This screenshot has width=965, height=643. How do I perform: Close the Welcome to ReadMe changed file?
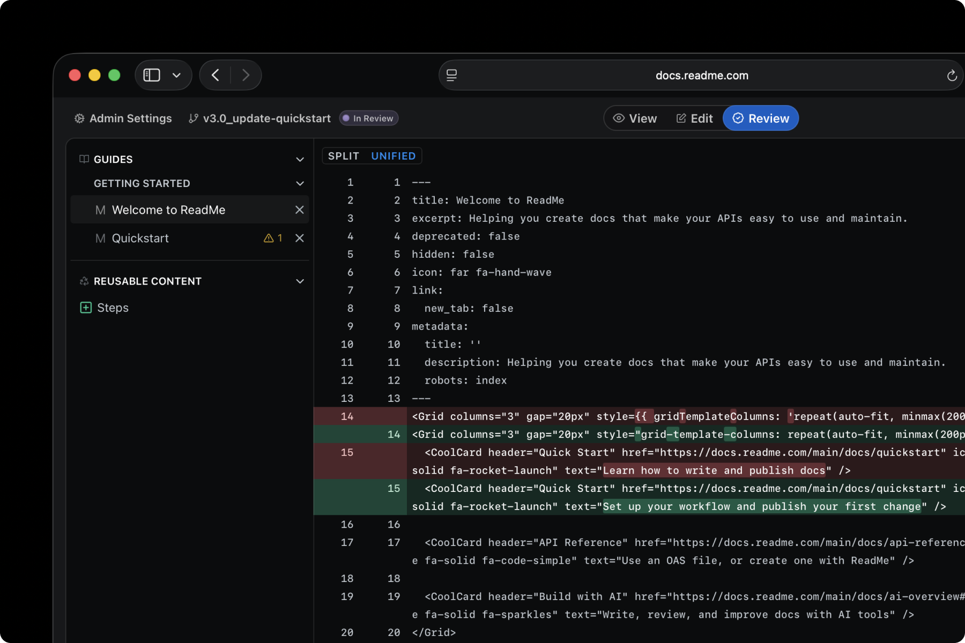(x=299, y=210)
